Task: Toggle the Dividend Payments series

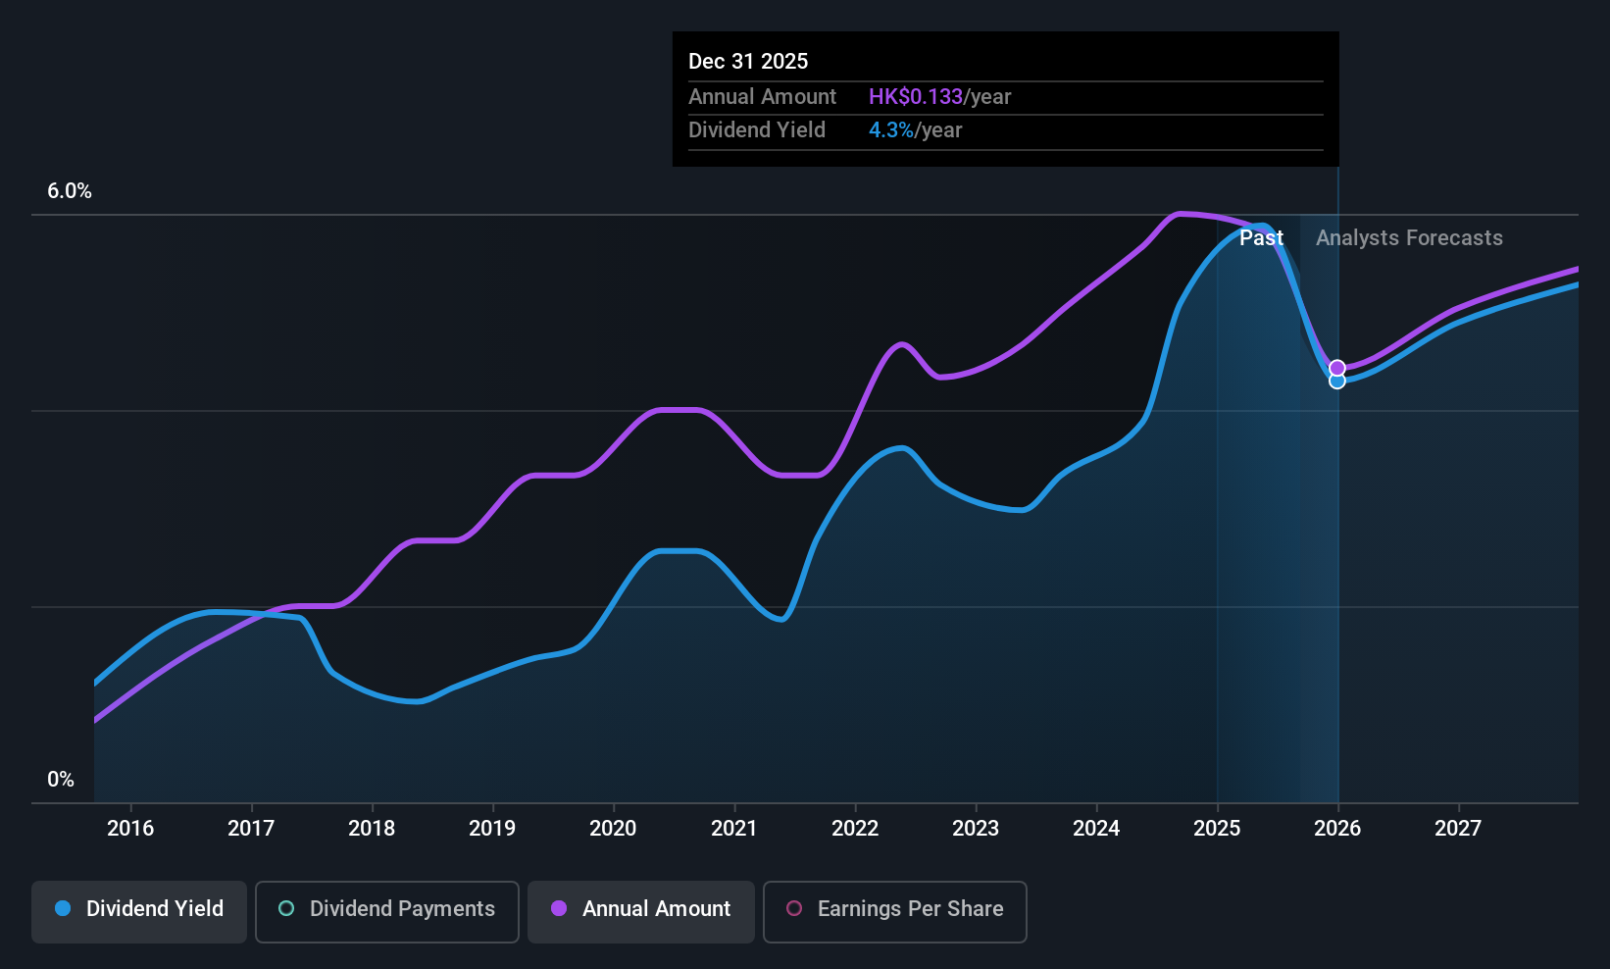Action: pos(387,912)
